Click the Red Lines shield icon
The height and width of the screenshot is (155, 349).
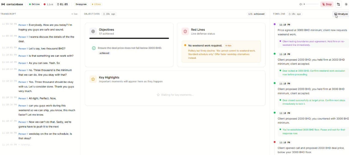[185, 31]
